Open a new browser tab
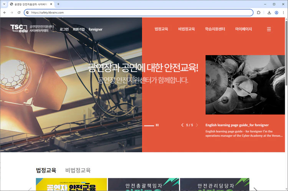The height and width of the screenshot is (191, 288). [58, 4]
